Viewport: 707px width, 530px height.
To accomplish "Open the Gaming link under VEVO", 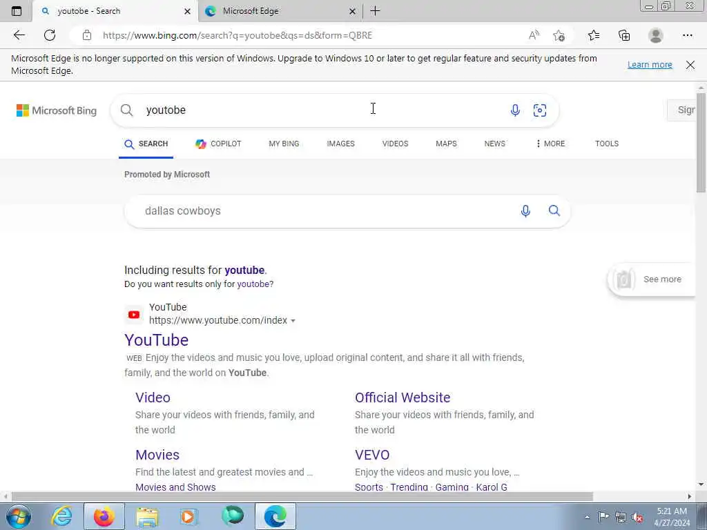I will (x=452, y=487).
